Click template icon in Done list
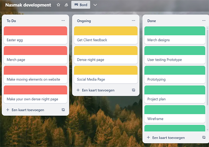The width and height of the screenshot is (209, 147). click(204, 137)
